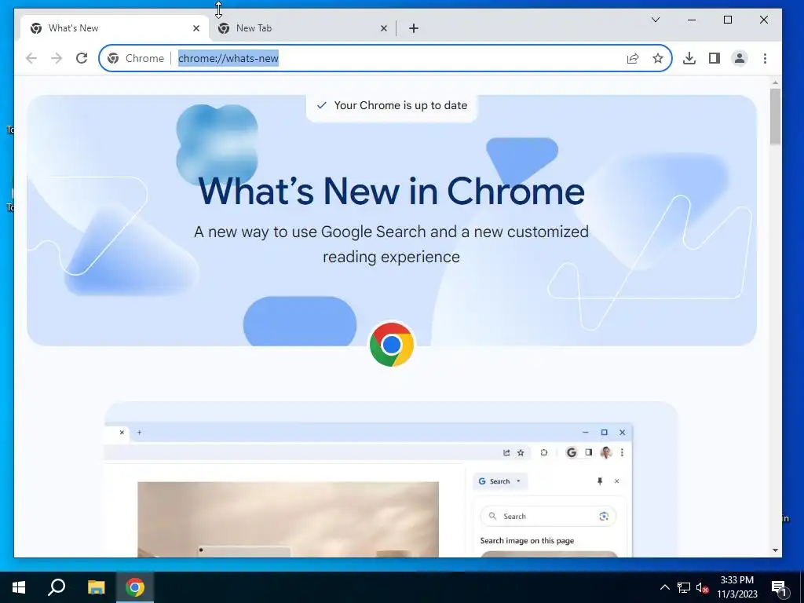Open Chrome's three-dot menu

point(765,58)
